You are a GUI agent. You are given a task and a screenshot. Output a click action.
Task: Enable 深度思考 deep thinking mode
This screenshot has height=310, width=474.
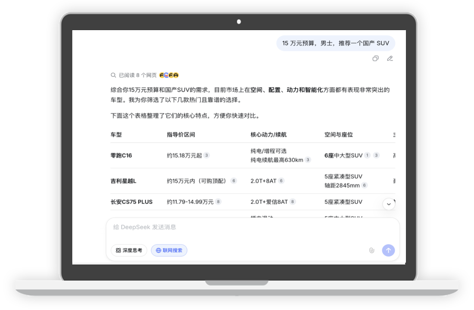click(128, 250)
